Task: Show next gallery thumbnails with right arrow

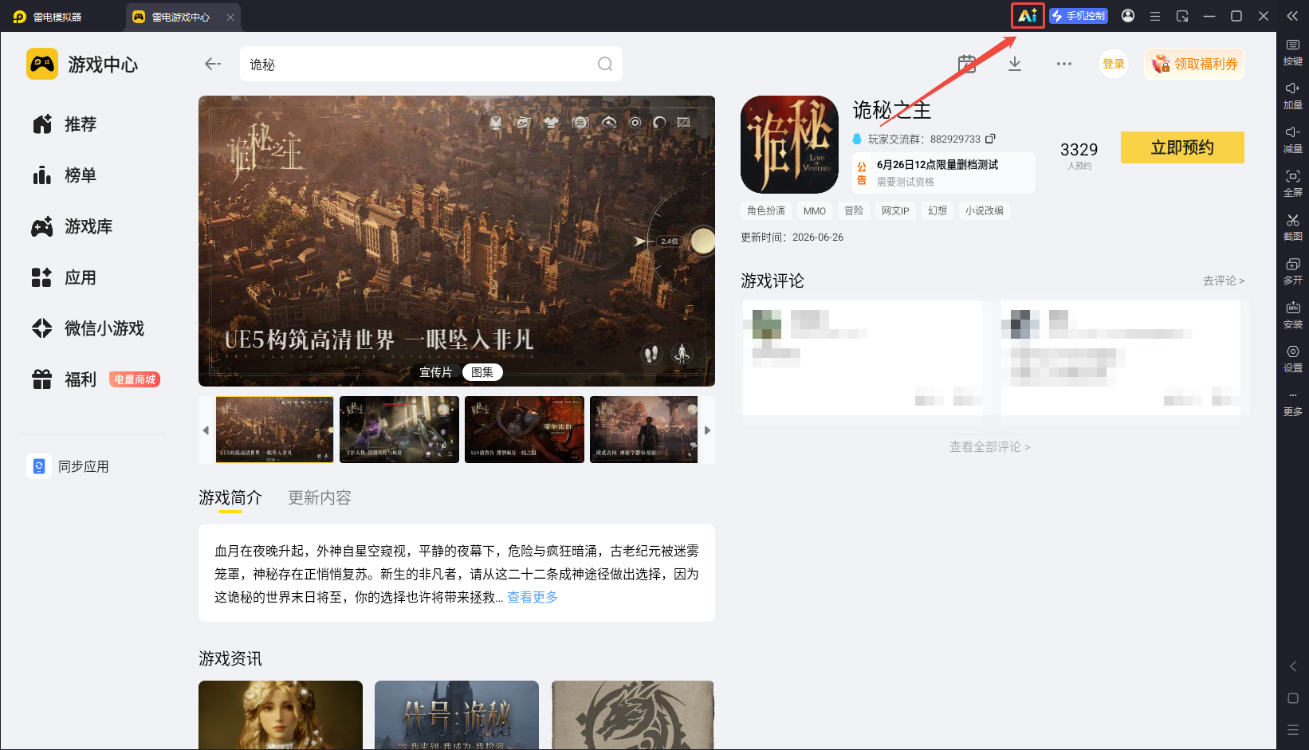Action: 707,430
